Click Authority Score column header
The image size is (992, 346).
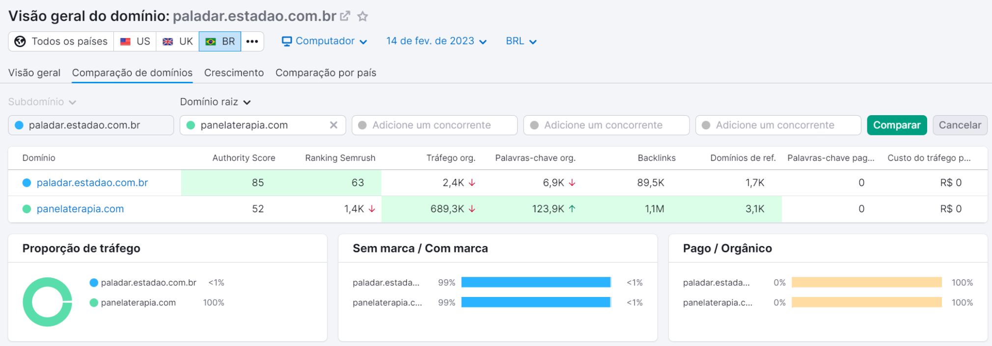(244, 158)
